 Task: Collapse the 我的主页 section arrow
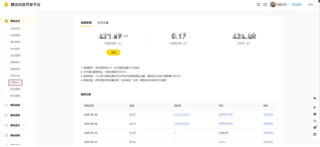click(x=24, y=21)
